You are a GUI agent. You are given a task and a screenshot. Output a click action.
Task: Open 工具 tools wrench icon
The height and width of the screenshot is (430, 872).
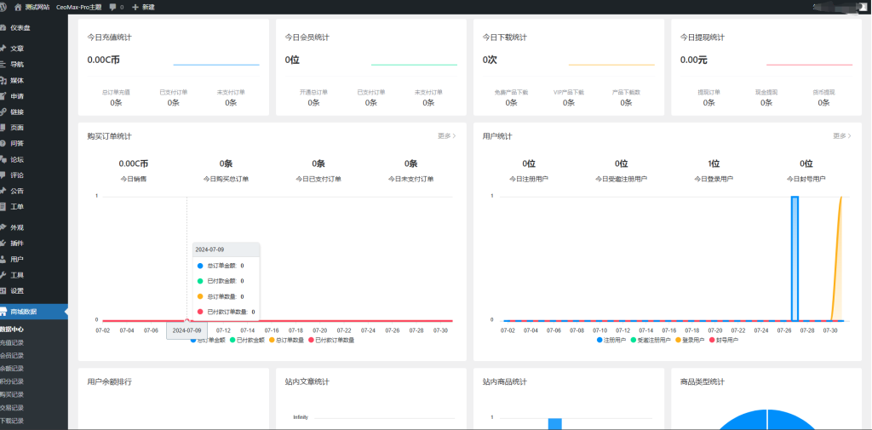click(3, 275)
